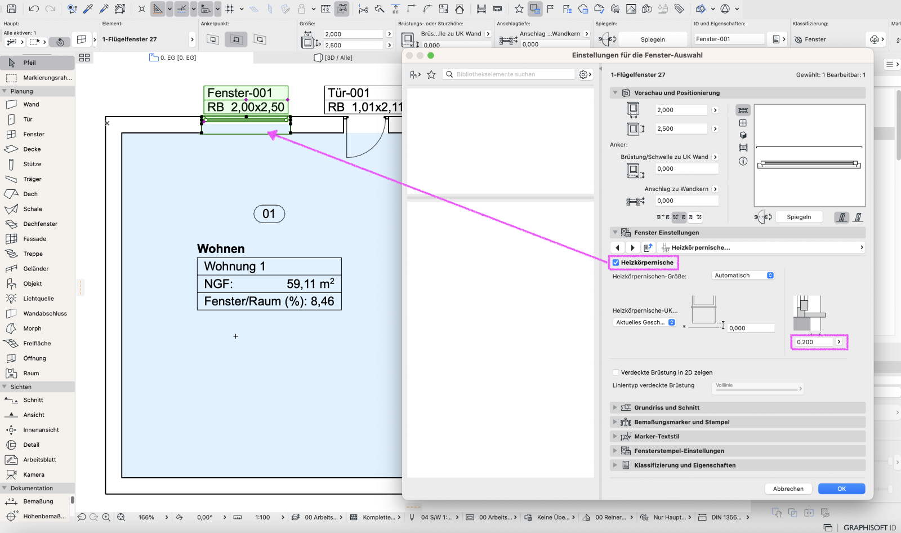Click OK to confirm window settings
The width and height of the screenshot is (901, 533).
point(841,489)
